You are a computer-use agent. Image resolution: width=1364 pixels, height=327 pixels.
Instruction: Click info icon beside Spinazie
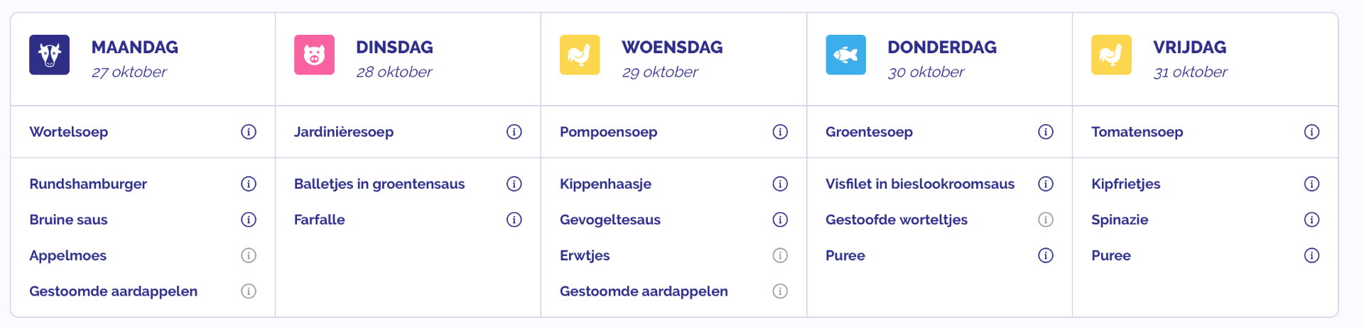coord(1311,220)
